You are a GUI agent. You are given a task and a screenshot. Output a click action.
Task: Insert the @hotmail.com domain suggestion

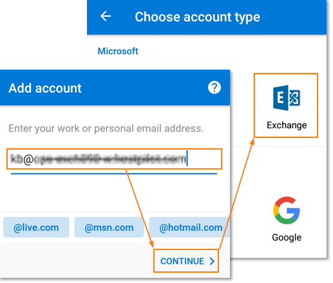point(189,228)
